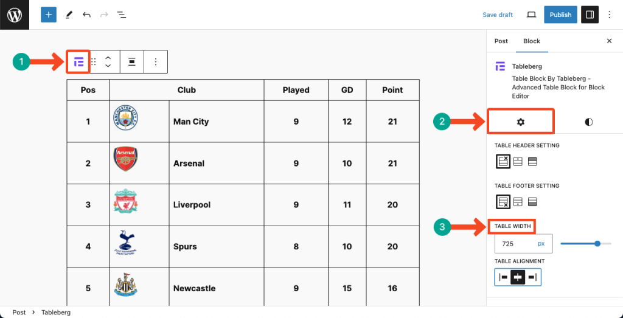Viewport: 623px width, 318px height.
Task: Open the block toolbar three-dot Options menu
Action: tap(156, 61)
